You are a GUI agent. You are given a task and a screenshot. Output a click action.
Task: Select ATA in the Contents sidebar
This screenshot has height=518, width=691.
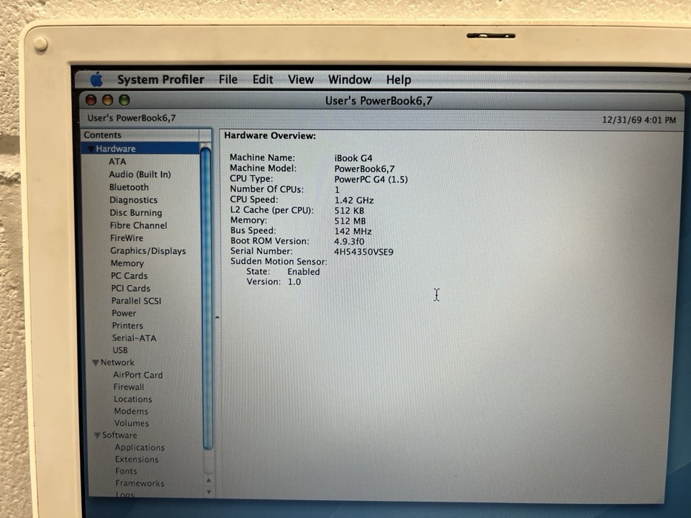tap(117, 161)
